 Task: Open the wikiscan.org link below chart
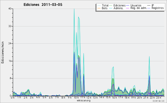pyautogui.click(x=83, y=100)
